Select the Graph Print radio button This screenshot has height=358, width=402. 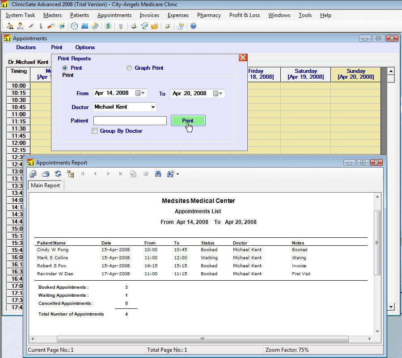[x=129, y=68]
